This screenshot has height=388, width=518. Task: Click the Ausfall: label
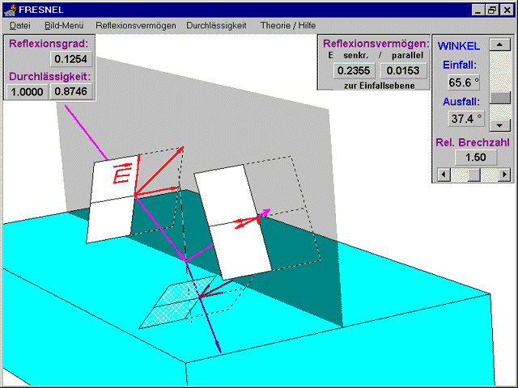(461, 102)
